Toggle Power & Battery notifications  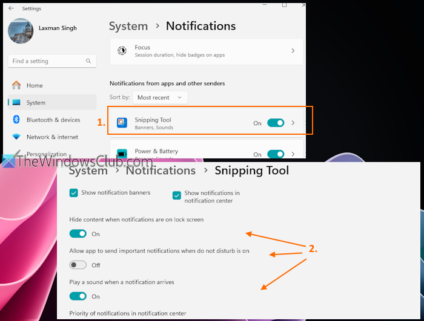coord(276,154)
